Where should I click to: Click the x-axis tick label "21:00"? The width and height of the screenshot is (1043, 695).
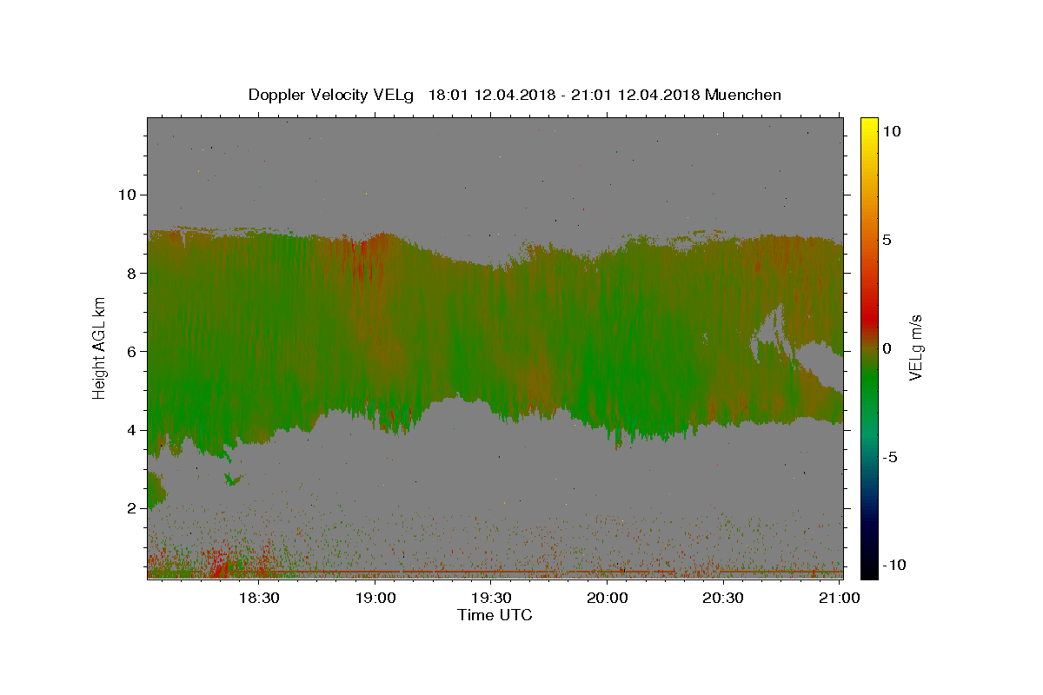click(839, 598)
